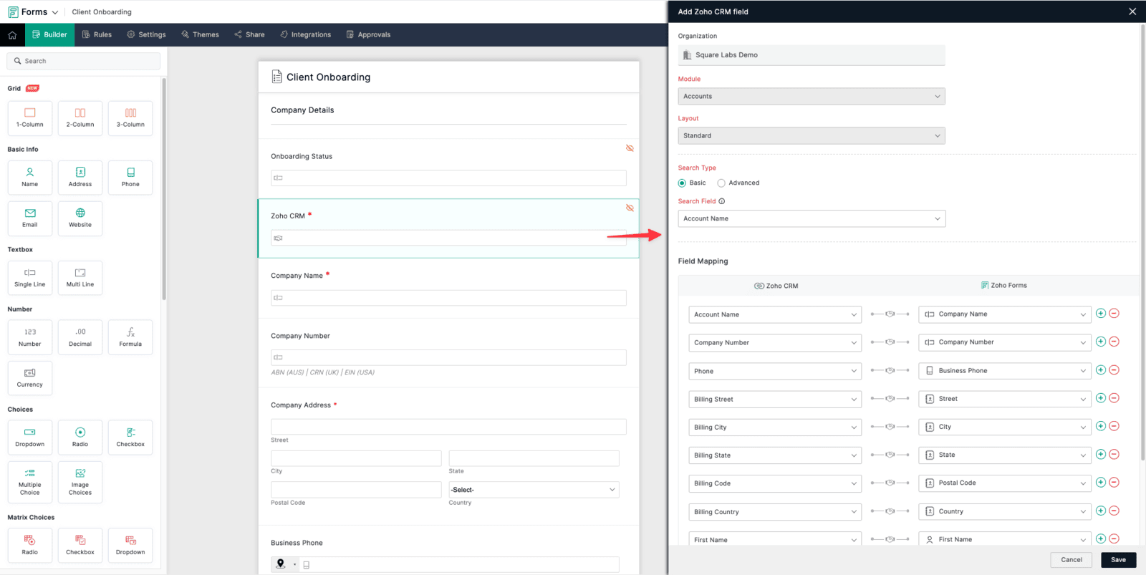Click the home icon in top navigation
The height and width of the screenshot is (575, 1146).
[12, 34]
